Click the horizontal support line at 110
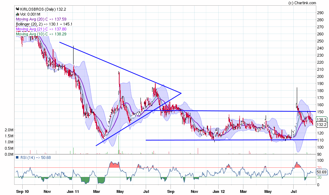 [x=231, y=140]
